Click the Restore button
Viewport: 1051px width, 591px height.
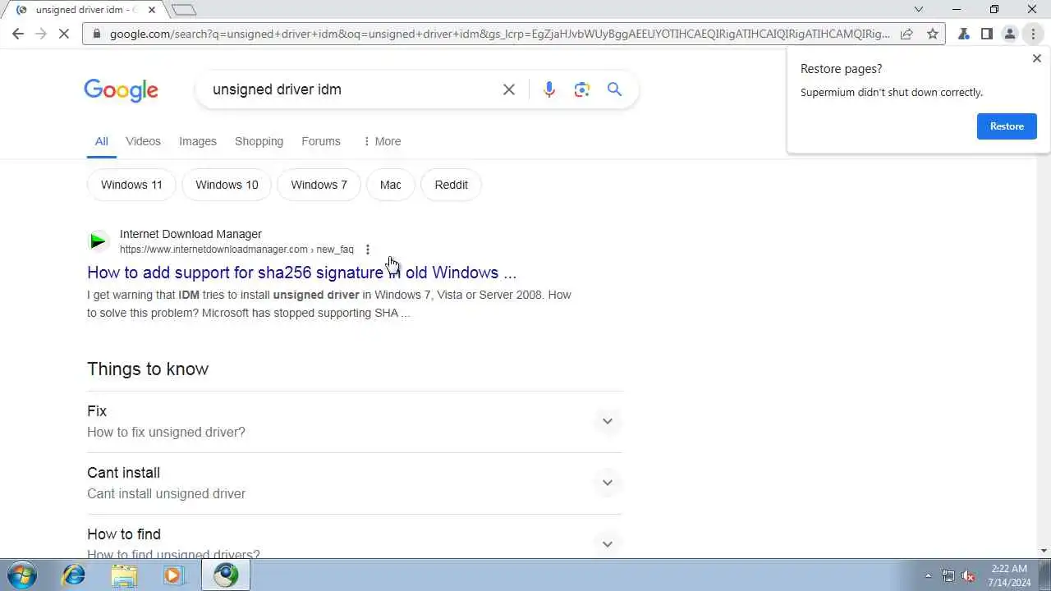coord(1007,126)
